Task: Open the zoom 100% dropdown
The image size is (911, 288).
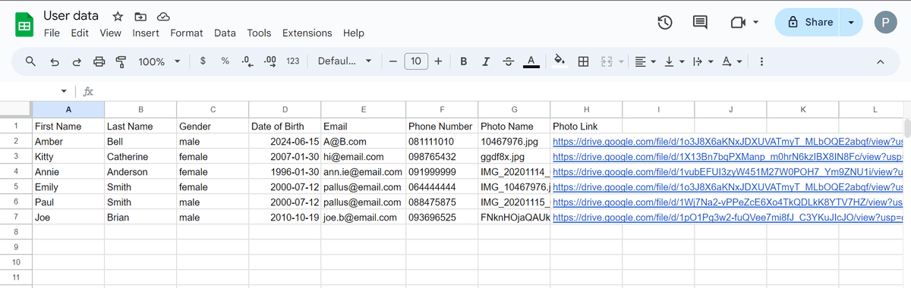Action: pyautogui.click(x=159, y=61)
